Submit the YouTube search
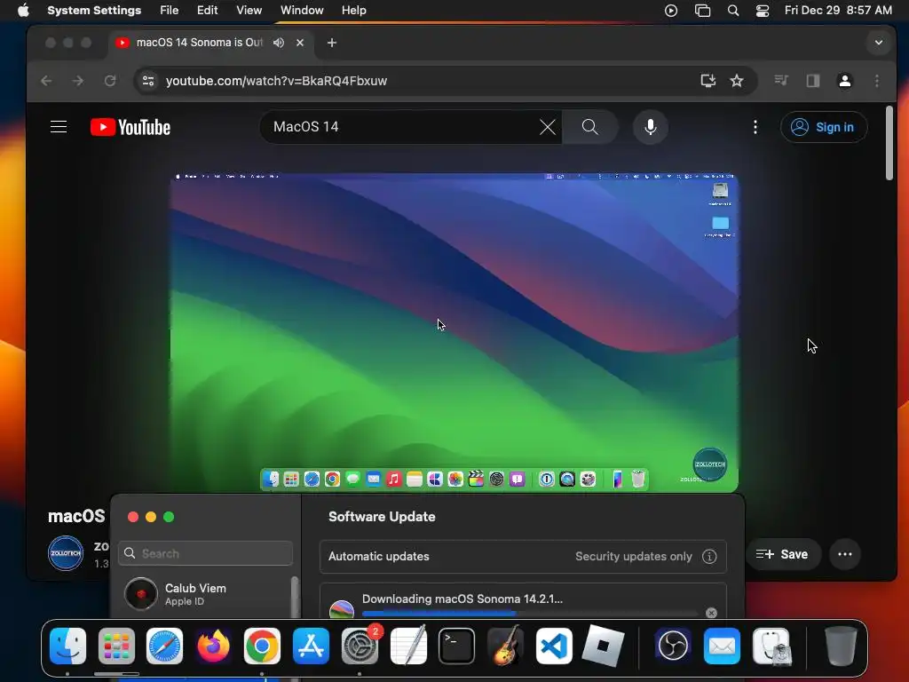 pyautogui.click(x=589, y=126)
